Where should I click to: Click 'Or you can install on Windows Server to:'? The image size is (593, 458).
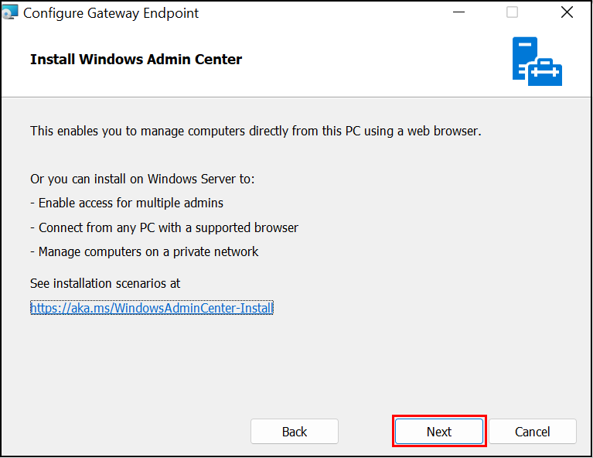142,179
